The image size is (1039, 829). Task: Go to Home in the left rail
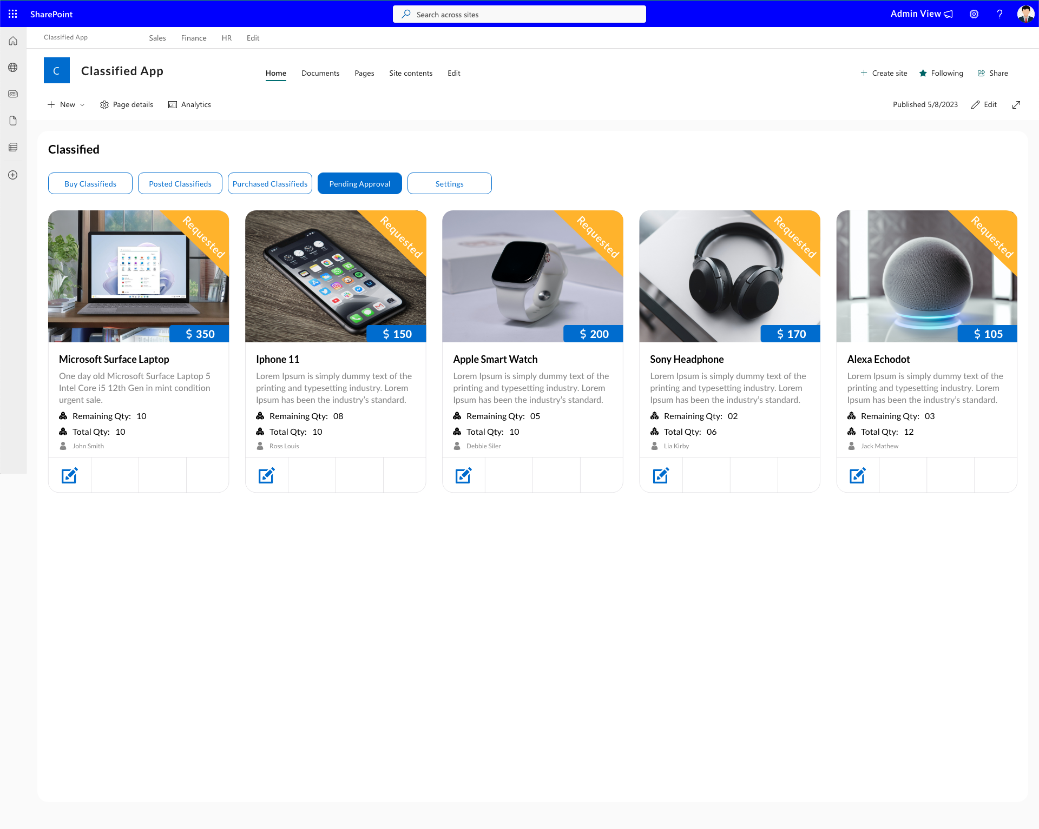(x=13, y=41)
